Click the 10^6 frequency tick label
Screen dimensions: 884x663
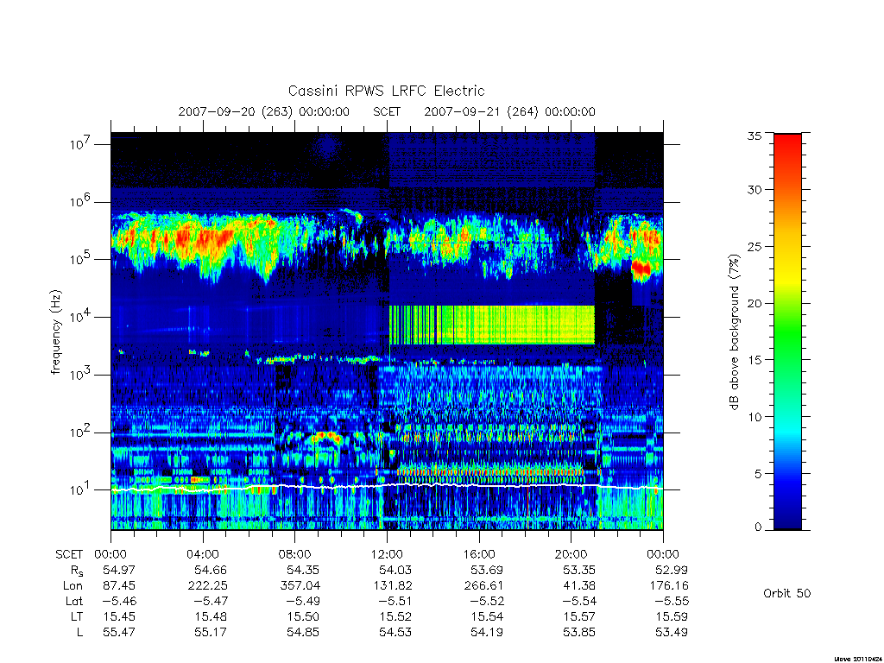[x=81, y=202]
